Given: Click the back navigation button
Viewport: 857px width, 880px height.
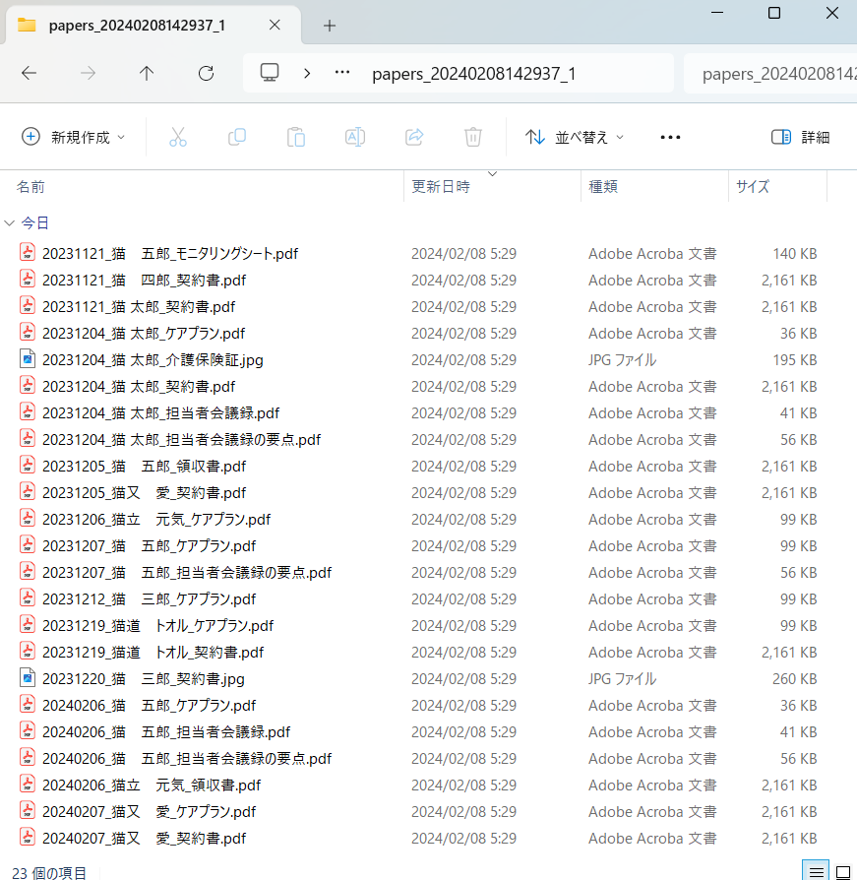Looking at the screenshot, I should coord(29,73).
